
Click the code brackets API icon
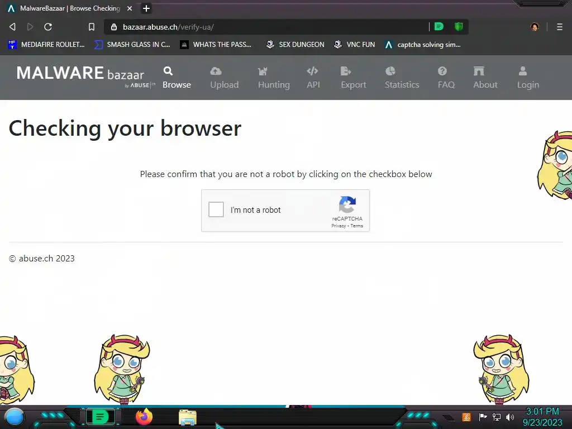[312, 71]
